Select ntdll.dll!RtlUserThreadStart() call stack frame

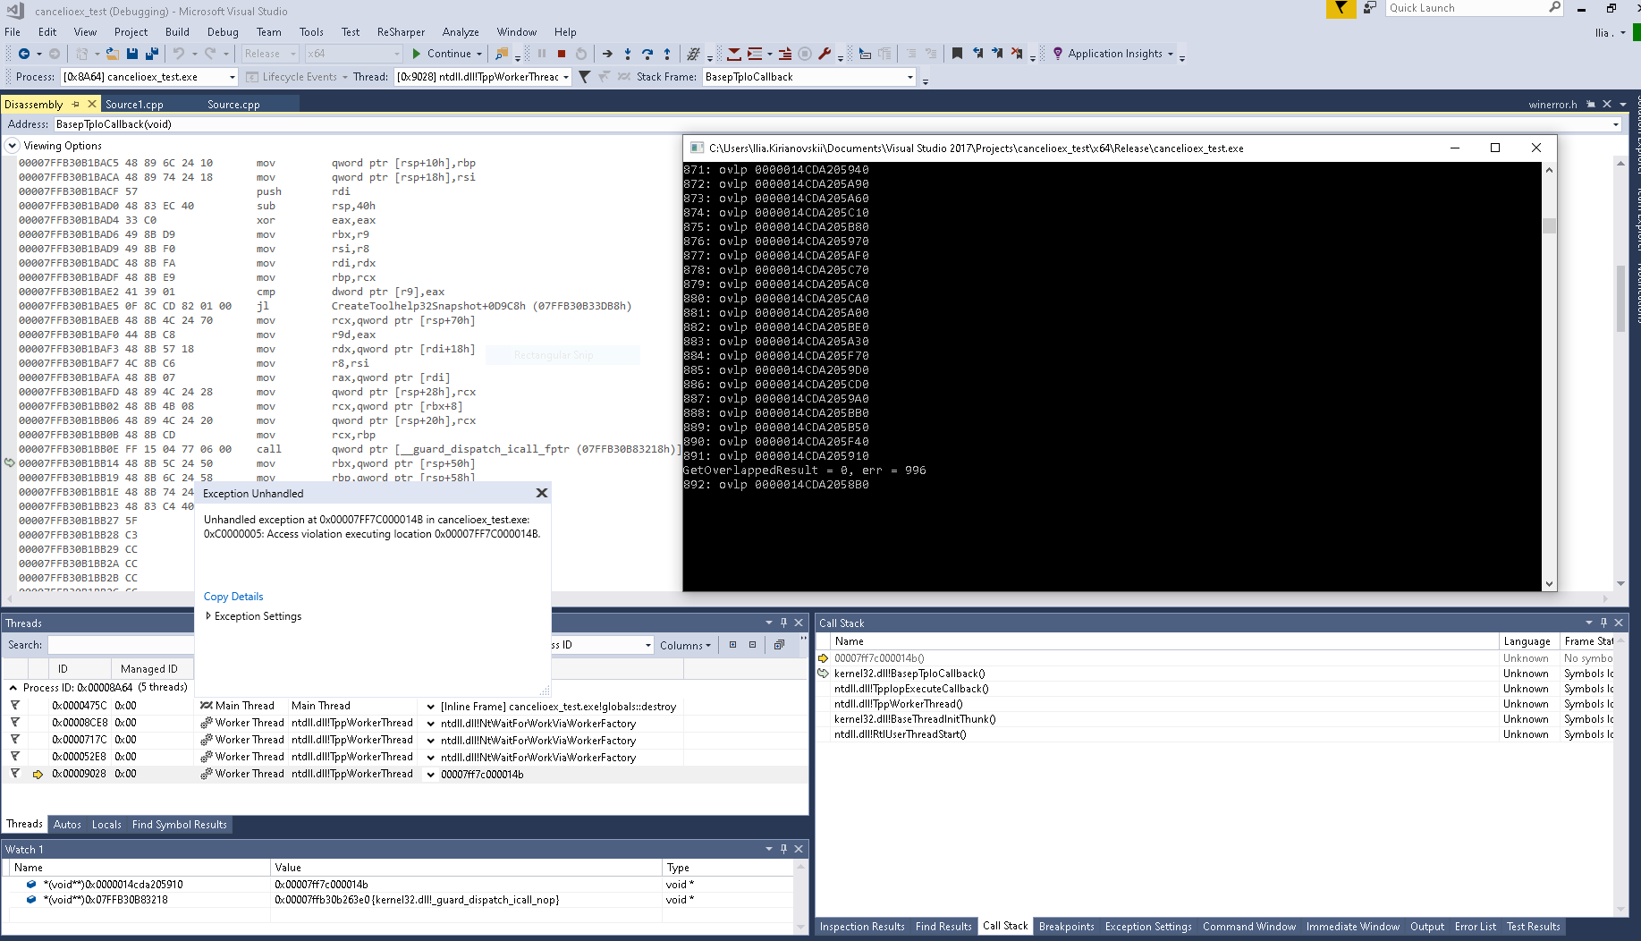(900, 734)
